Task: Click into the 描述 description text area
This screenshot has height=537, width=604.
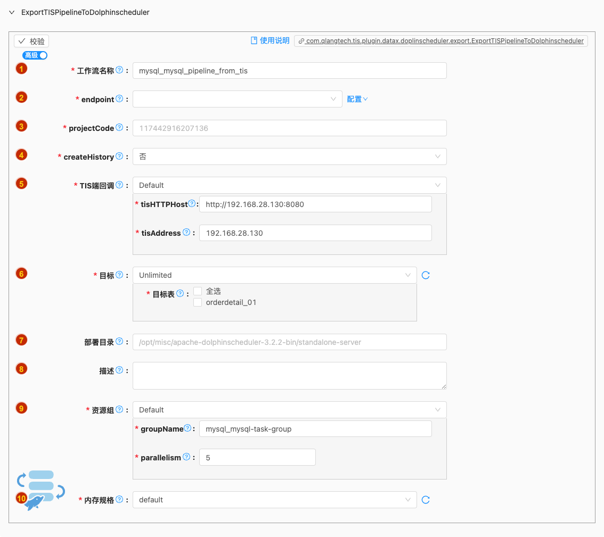Action: coord(289,376)
